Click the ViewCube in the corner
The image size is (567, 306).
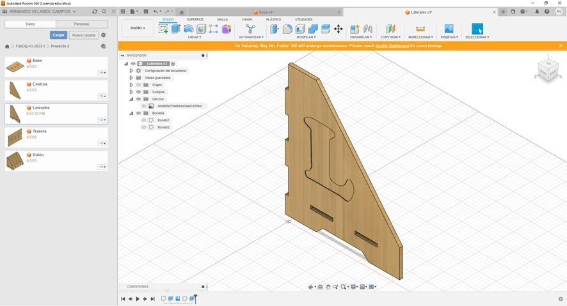click(548, 70)
